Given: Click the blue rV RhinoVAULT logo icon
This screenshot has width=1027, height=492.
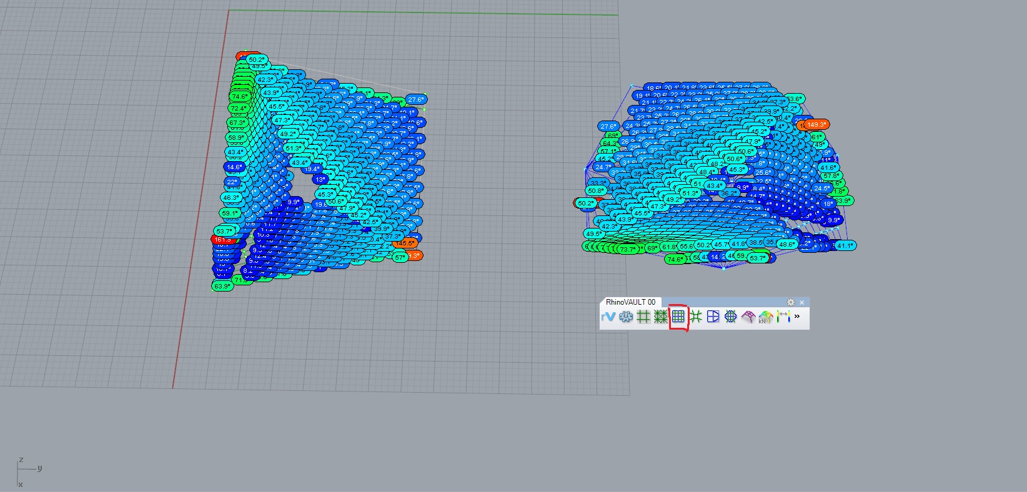Looking at the screenshot, I should click(x=608, y=317).
